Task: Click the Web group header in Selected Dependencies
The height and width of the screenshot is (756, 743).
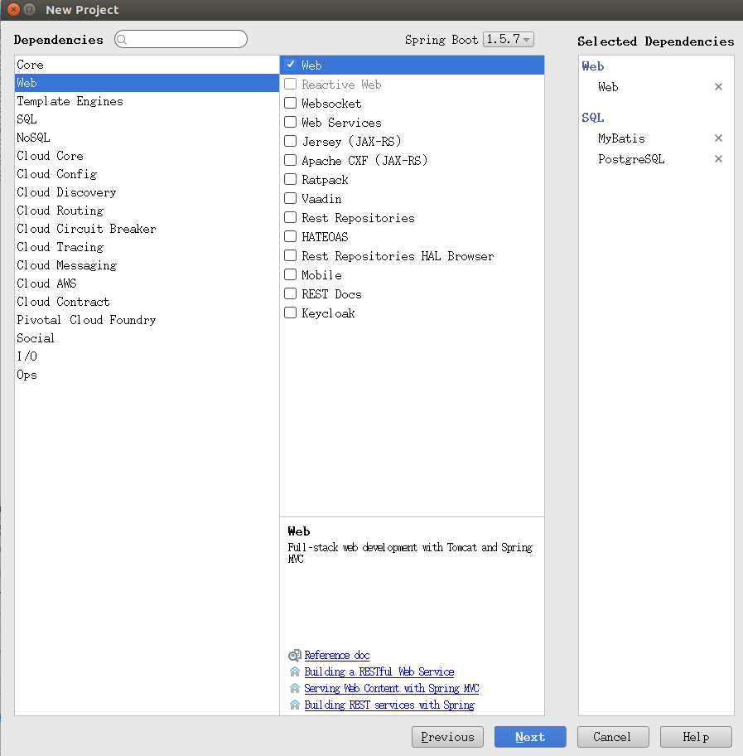Action: (593, 66)
